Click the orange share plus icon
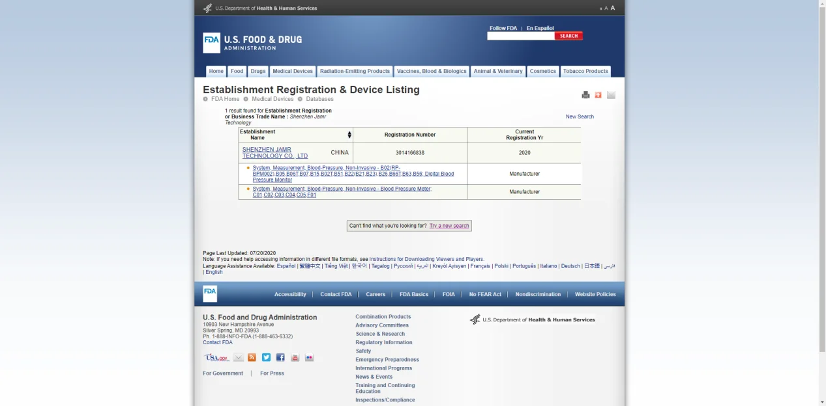 598,95
